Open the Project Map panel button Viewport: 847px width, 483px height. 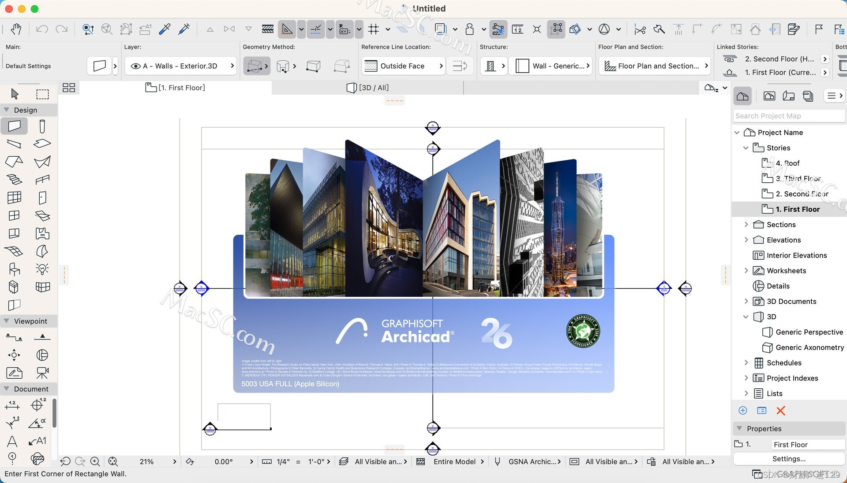coord(742,96)
